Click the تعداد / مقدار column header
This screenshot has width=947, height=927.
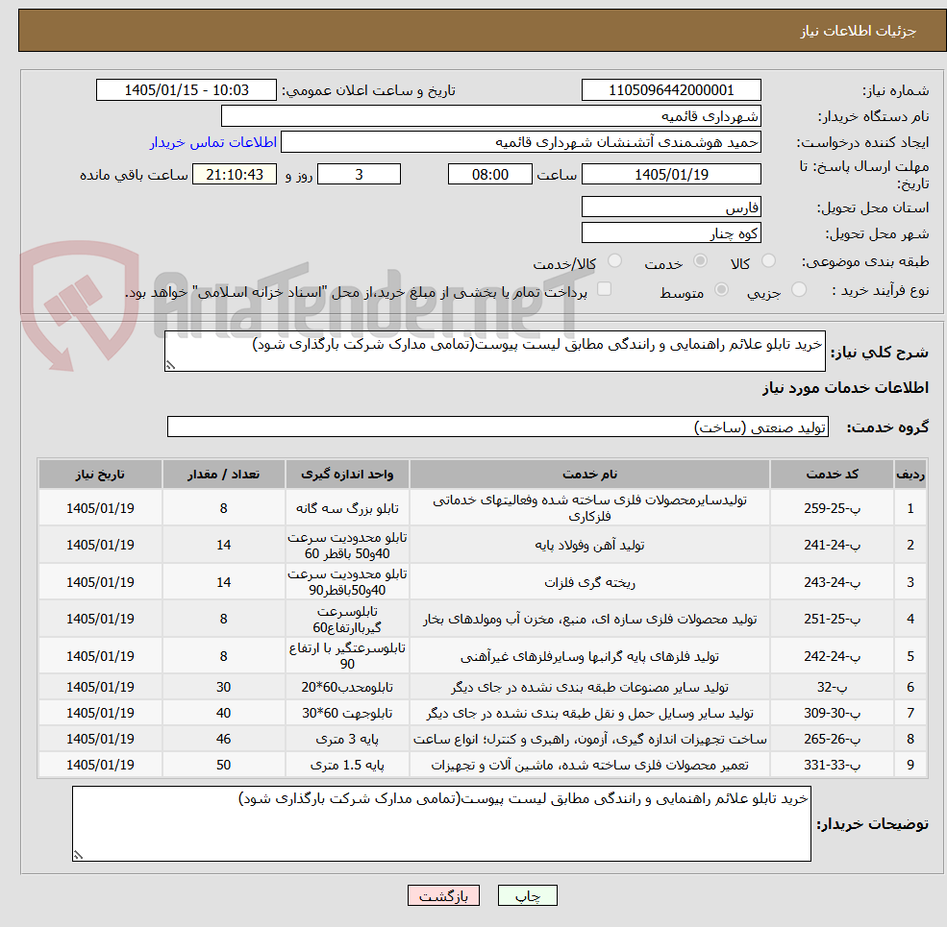(x=223, y=475)
